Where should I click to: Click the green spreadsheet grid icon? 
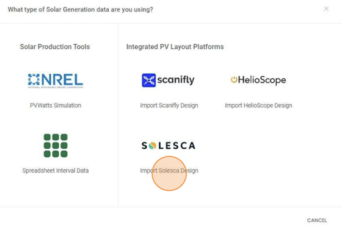point(56,146)
